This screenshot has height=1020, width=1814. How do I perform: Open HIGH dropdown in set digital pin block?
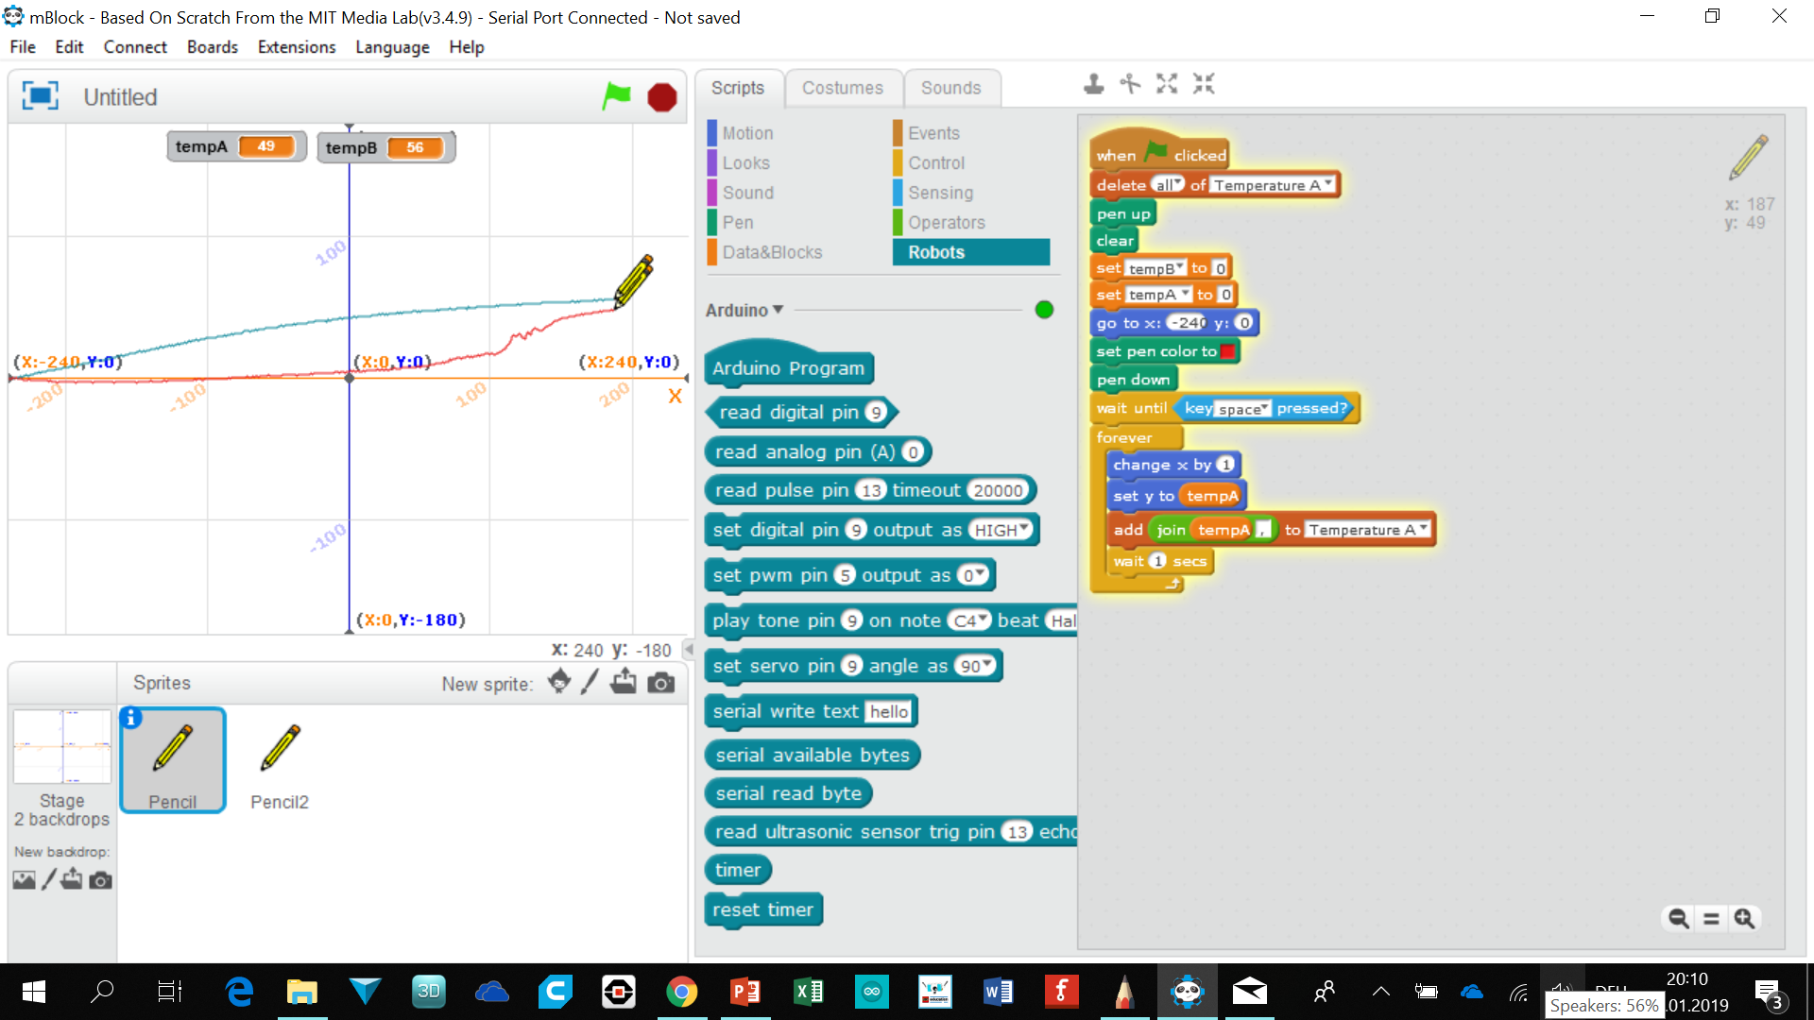1001,530
